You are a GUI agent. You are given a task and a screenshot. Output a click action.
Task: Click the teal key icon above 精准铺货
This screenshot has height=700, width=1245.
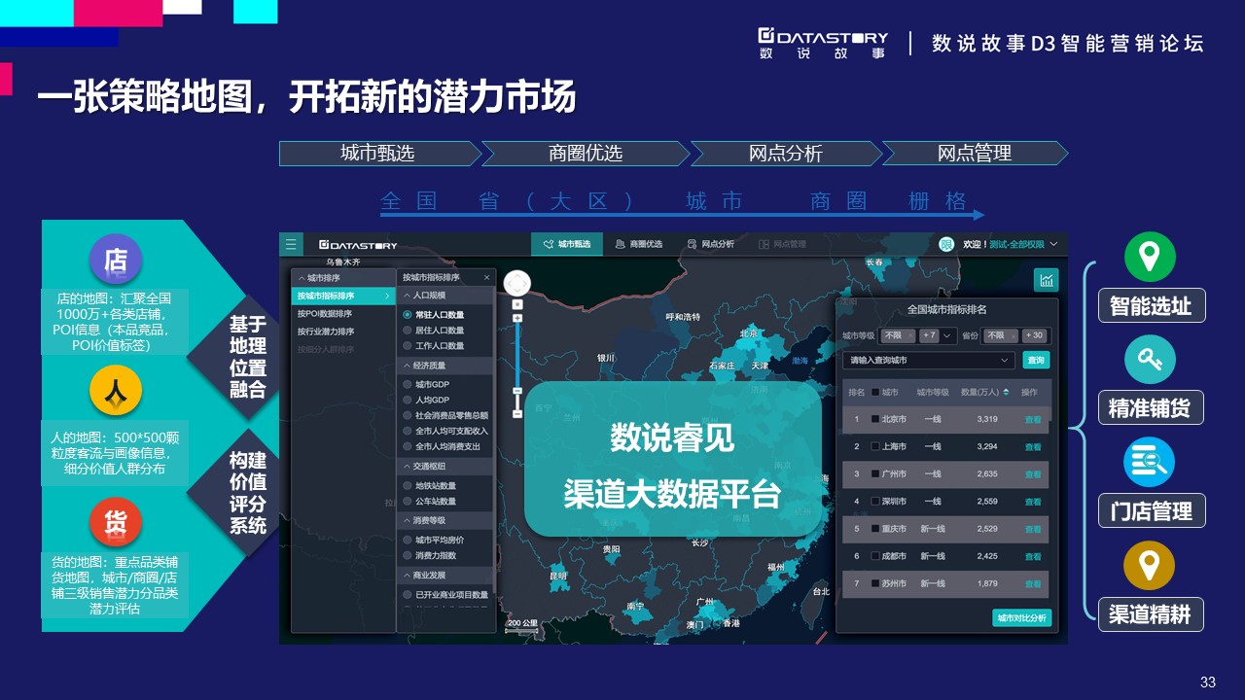[x=1150, y=360]
